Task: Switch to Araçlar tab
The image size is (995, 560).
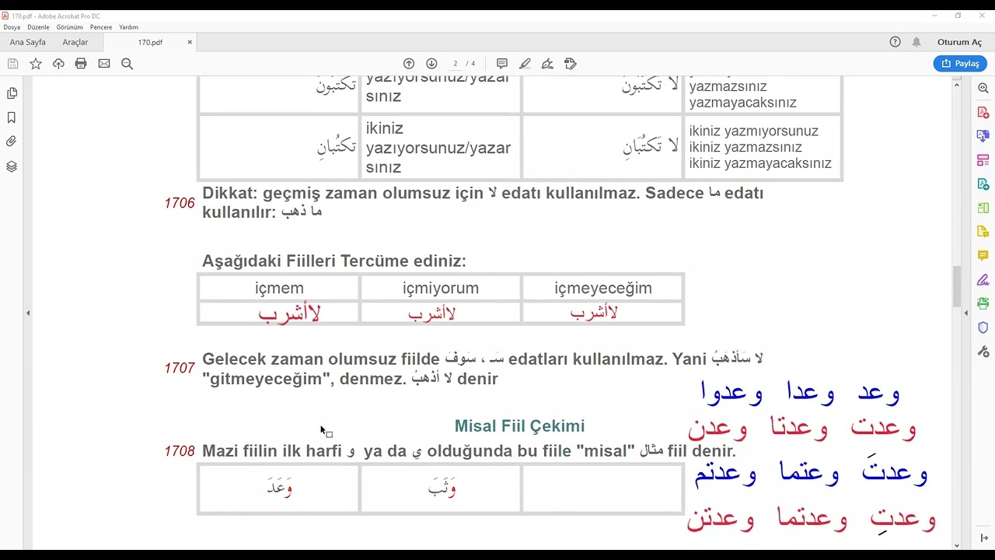Action: click(x=75, y=42)
